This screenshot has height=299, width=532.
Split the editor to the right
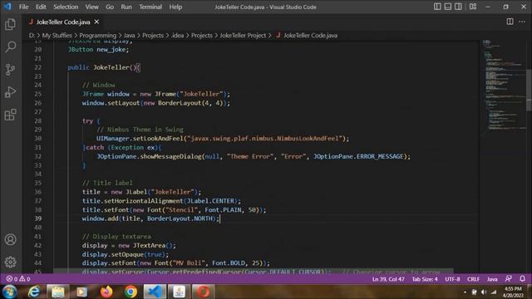coord(510,22)
